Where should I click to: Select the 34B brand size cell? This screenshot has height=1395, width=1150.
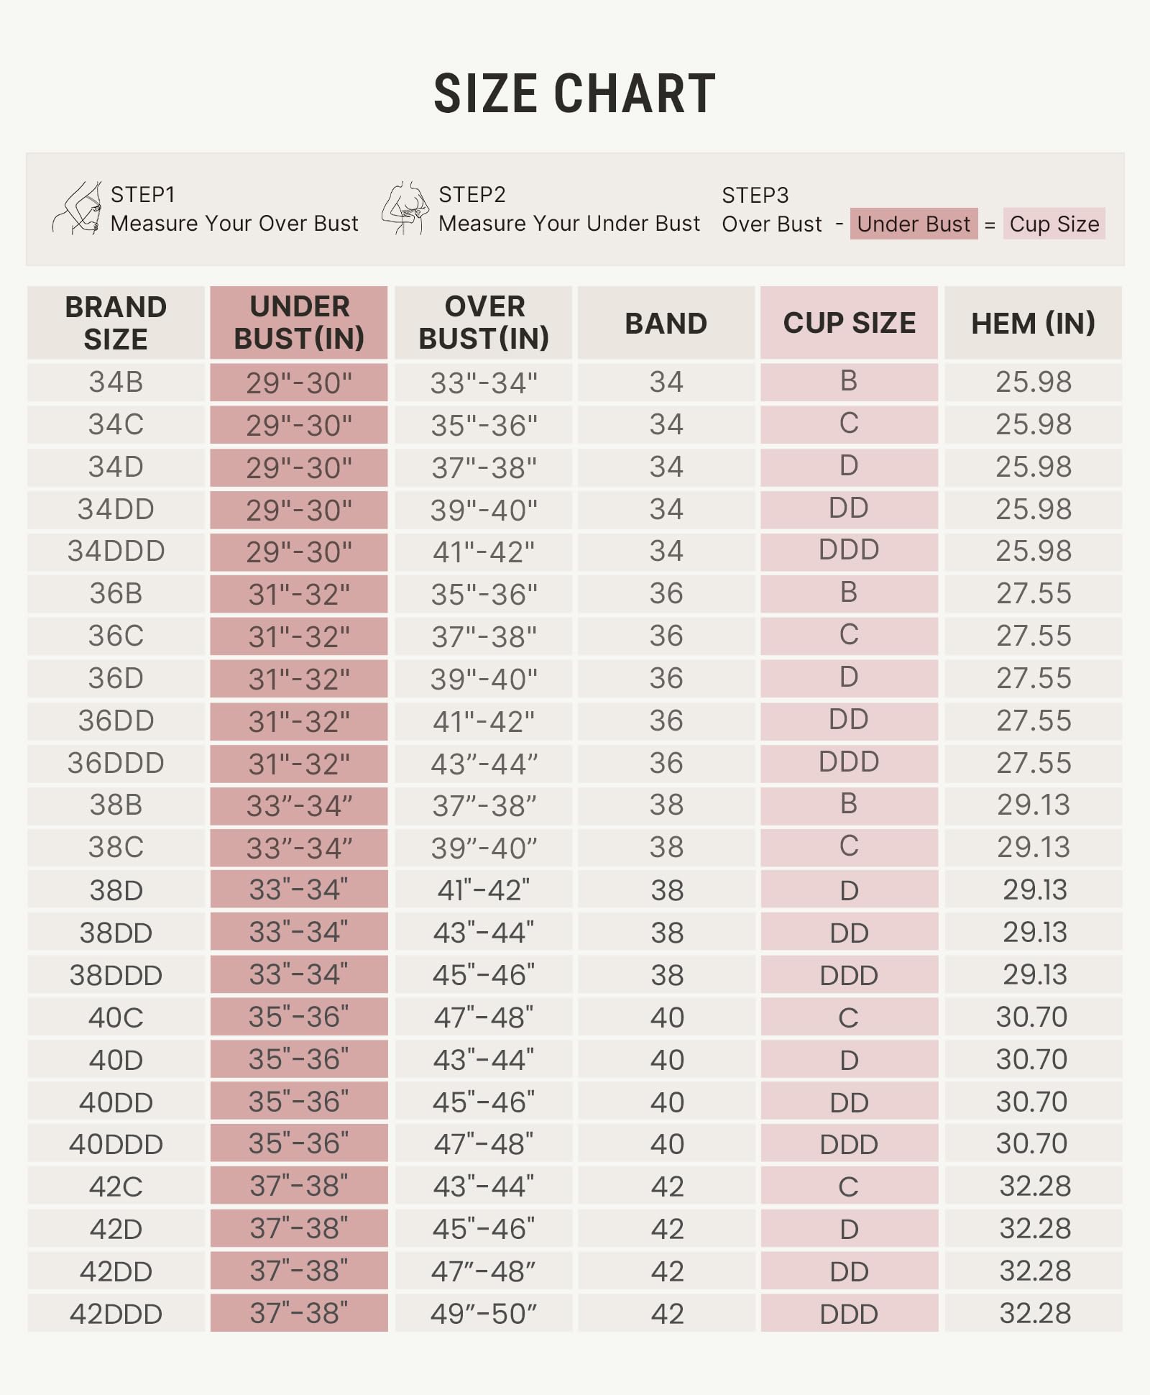coord(116,382)
